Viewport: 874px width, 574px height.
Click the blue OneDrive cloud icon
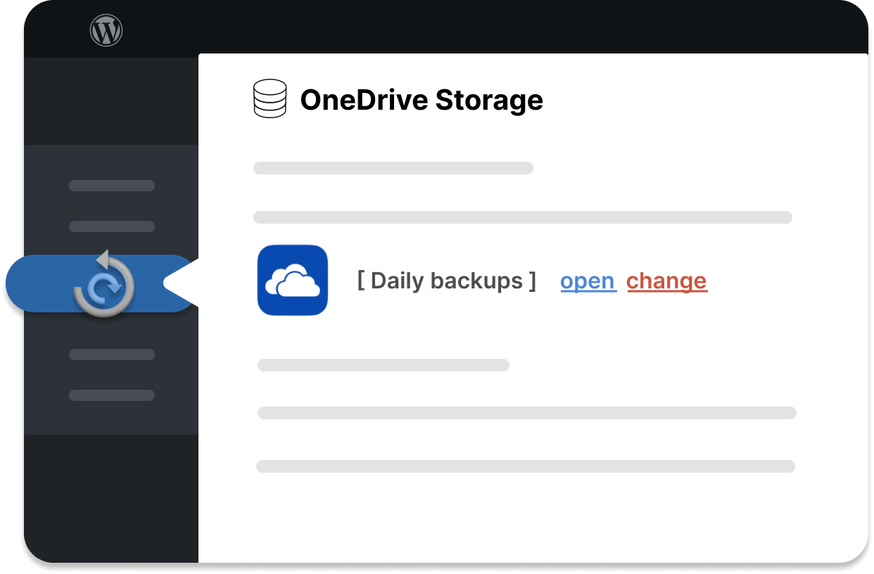coord(293,280)
